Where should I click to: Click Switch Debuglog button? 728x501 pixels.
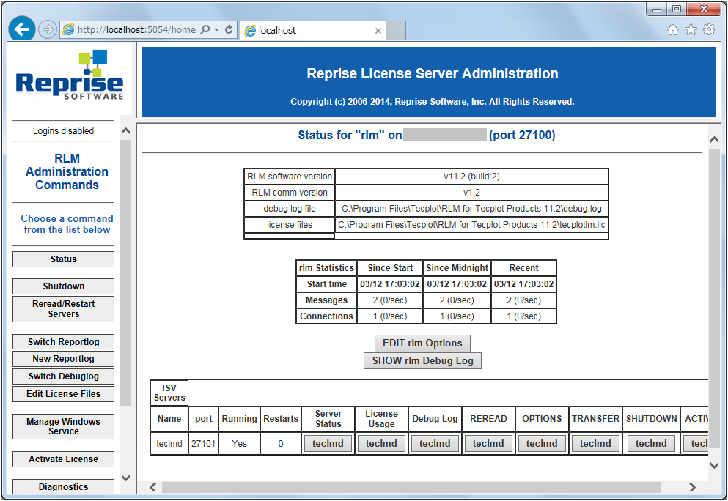63,376
